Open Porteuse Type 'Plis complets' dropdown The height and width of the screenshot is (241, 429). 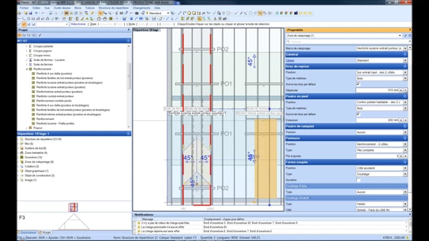click(x=405, y=150)
